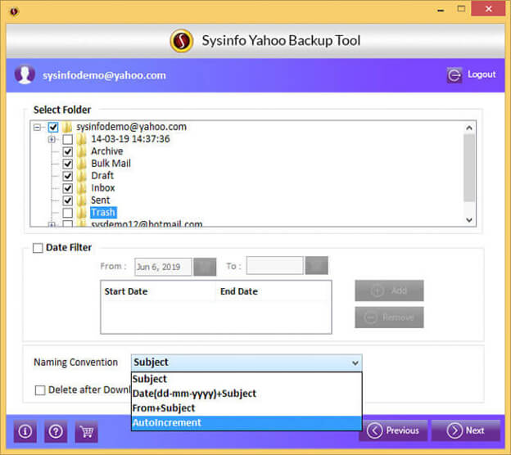Uncheck the Bulk Mail folder checkbox
Screen dimensions: 511x455
68,164
